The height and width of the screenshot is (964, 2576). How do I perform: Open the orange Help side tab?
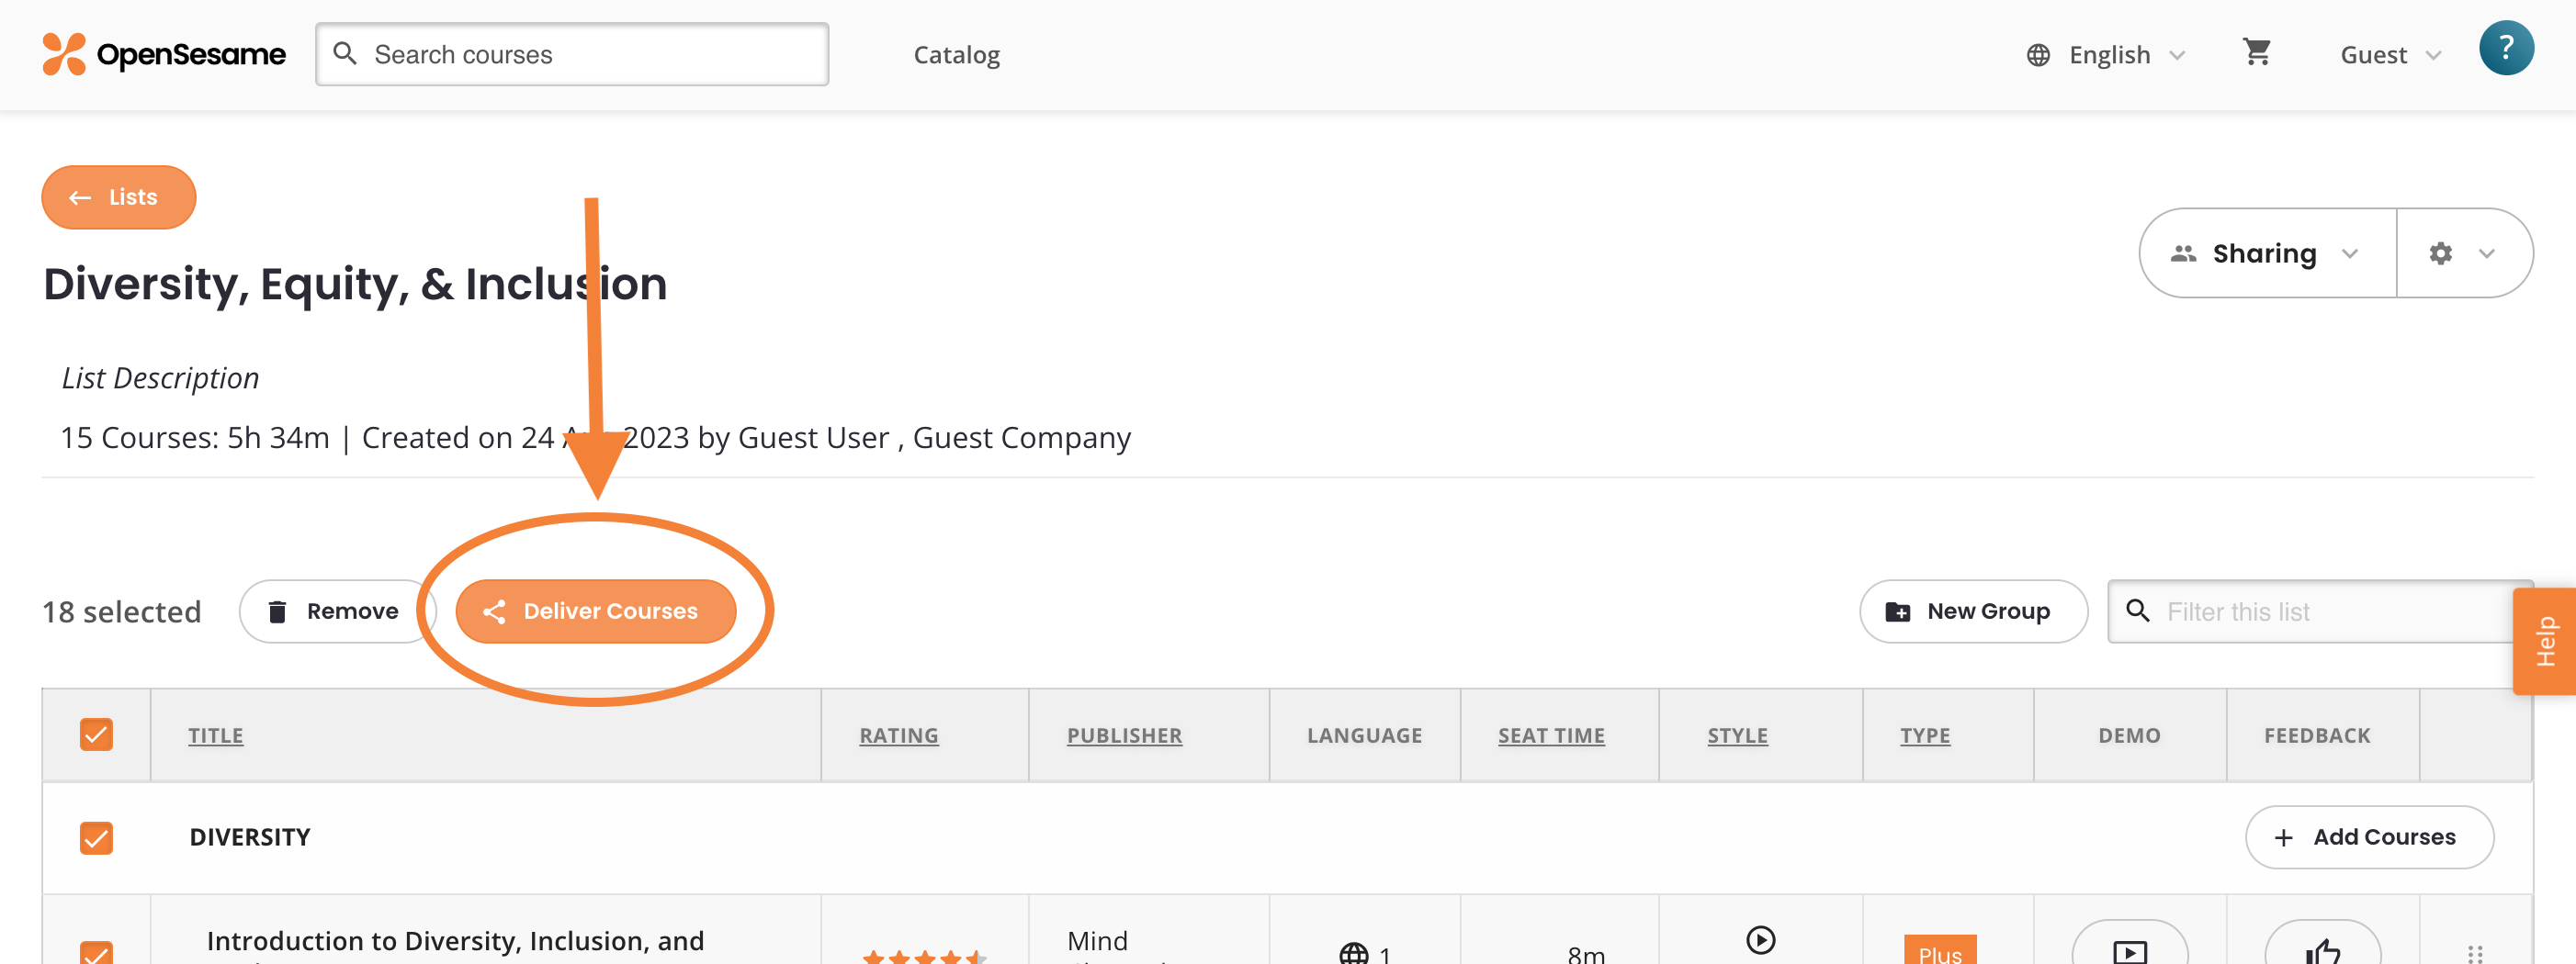click(x=2545, y=640)
